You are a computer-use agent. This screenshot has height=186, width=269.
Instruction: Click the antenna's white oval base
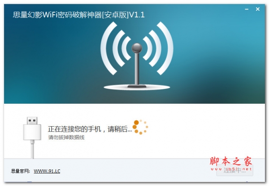pyautogui.click(x=137, y=87)
